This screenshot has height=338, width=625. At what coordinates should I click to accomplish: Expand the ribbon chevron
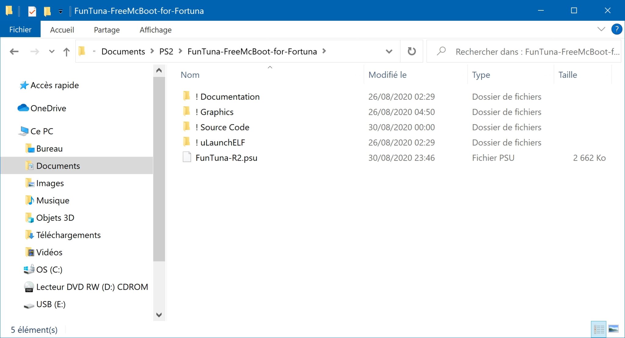[601, 30]
